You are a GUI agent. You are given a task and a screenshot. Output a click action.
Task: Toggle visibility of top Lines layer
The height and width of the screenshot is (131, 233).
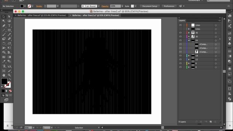tap(181, 25)
